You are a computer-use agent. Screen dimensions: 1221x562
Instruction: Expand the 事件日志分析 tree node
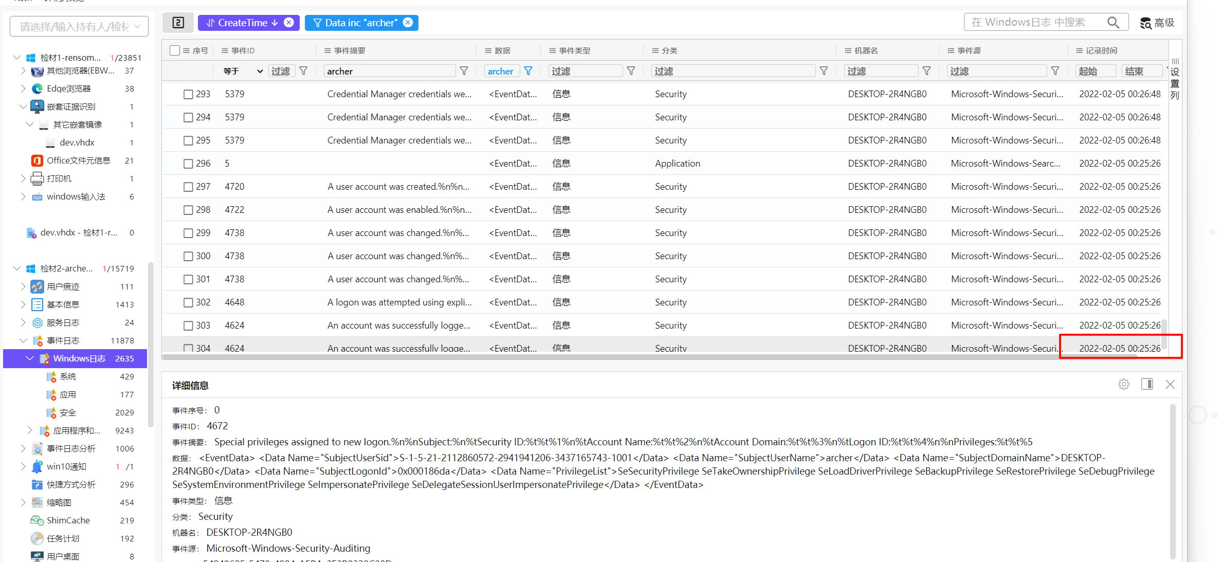coord(23,448)
